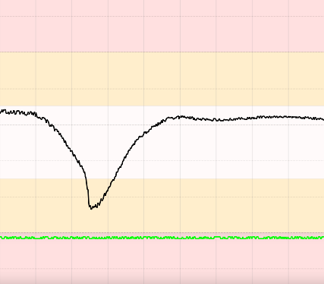Click the black trace's peak after recovery
This screenshot has height=284, width=324.
(x=180, y=117)
